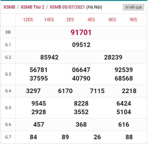The image size is (148, 144).
Task: Click G.4 number 3297
Action: point(33,91)
